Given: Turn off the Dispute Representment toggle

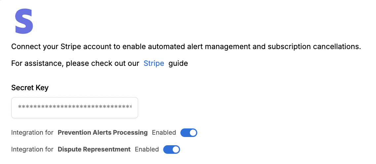Looking at the screenshot, I should (x=171, y=150).
